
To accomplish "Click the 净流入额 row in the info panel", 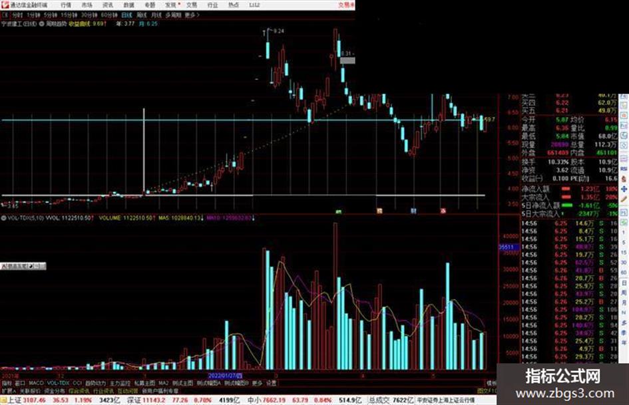I will 569,189.
